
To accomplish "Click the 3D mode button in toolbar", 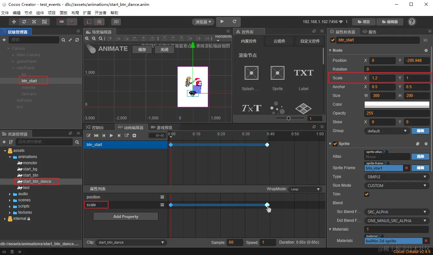I will point(116,22).
